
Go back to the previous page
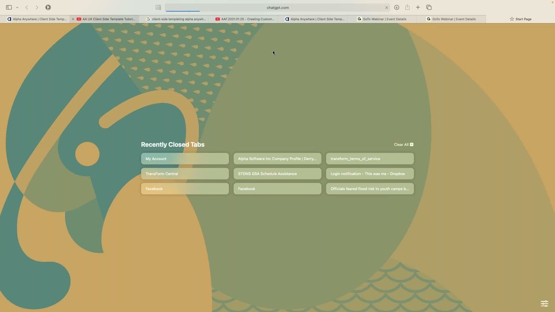[26, 7]
